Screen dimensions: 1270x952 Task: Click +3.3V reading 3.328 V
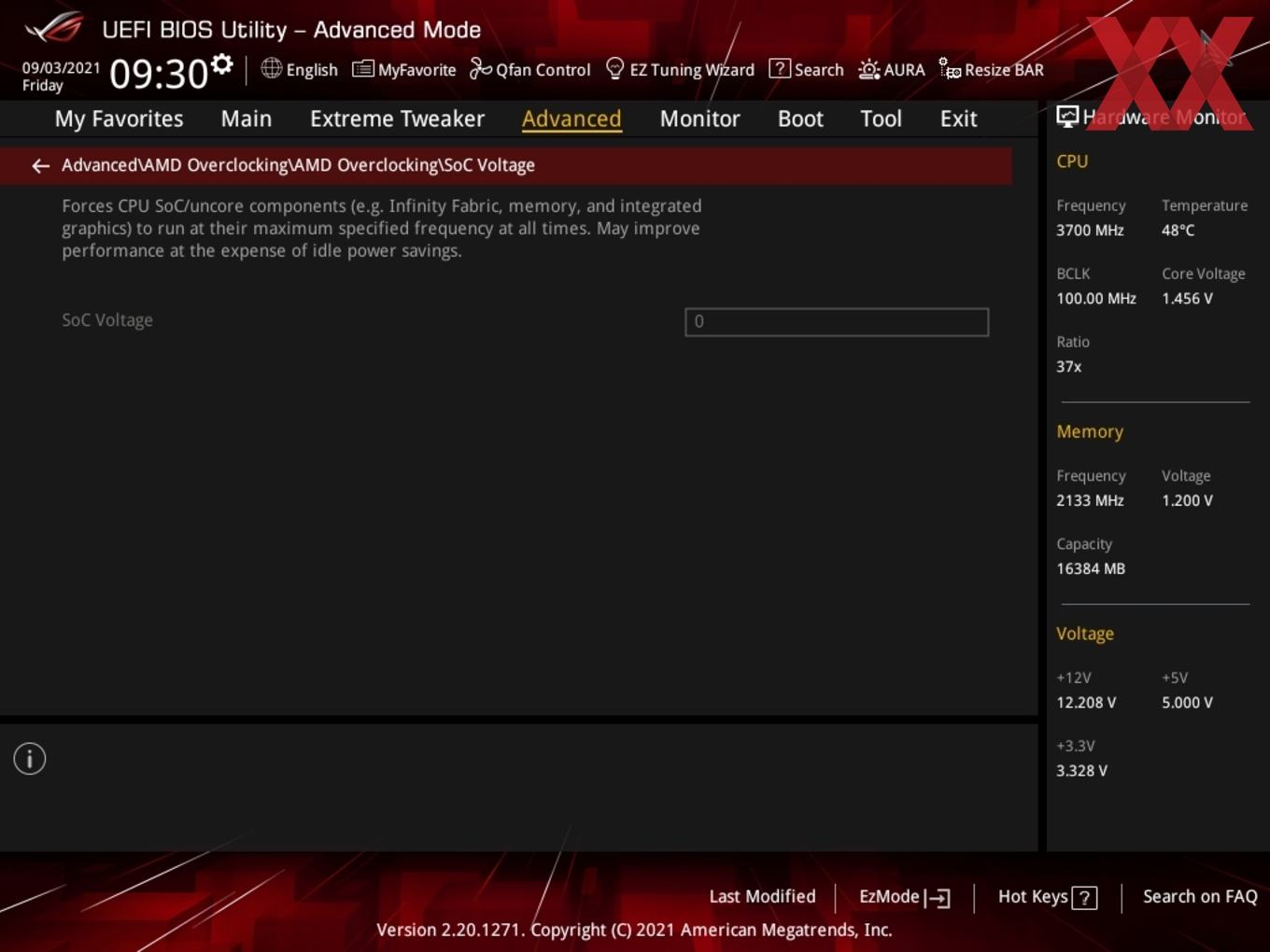[x=1081, y=771]
